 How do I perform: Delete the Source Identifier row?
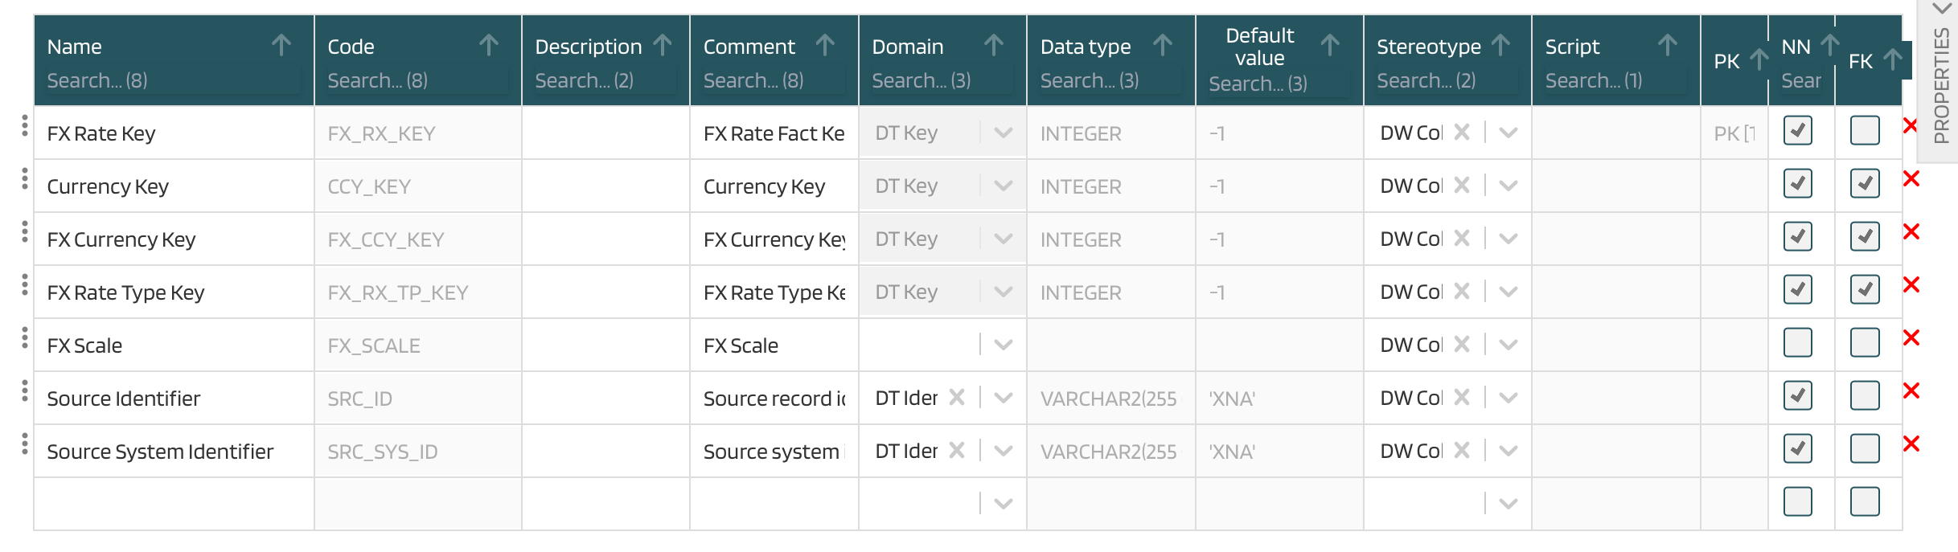(1911, 391)
